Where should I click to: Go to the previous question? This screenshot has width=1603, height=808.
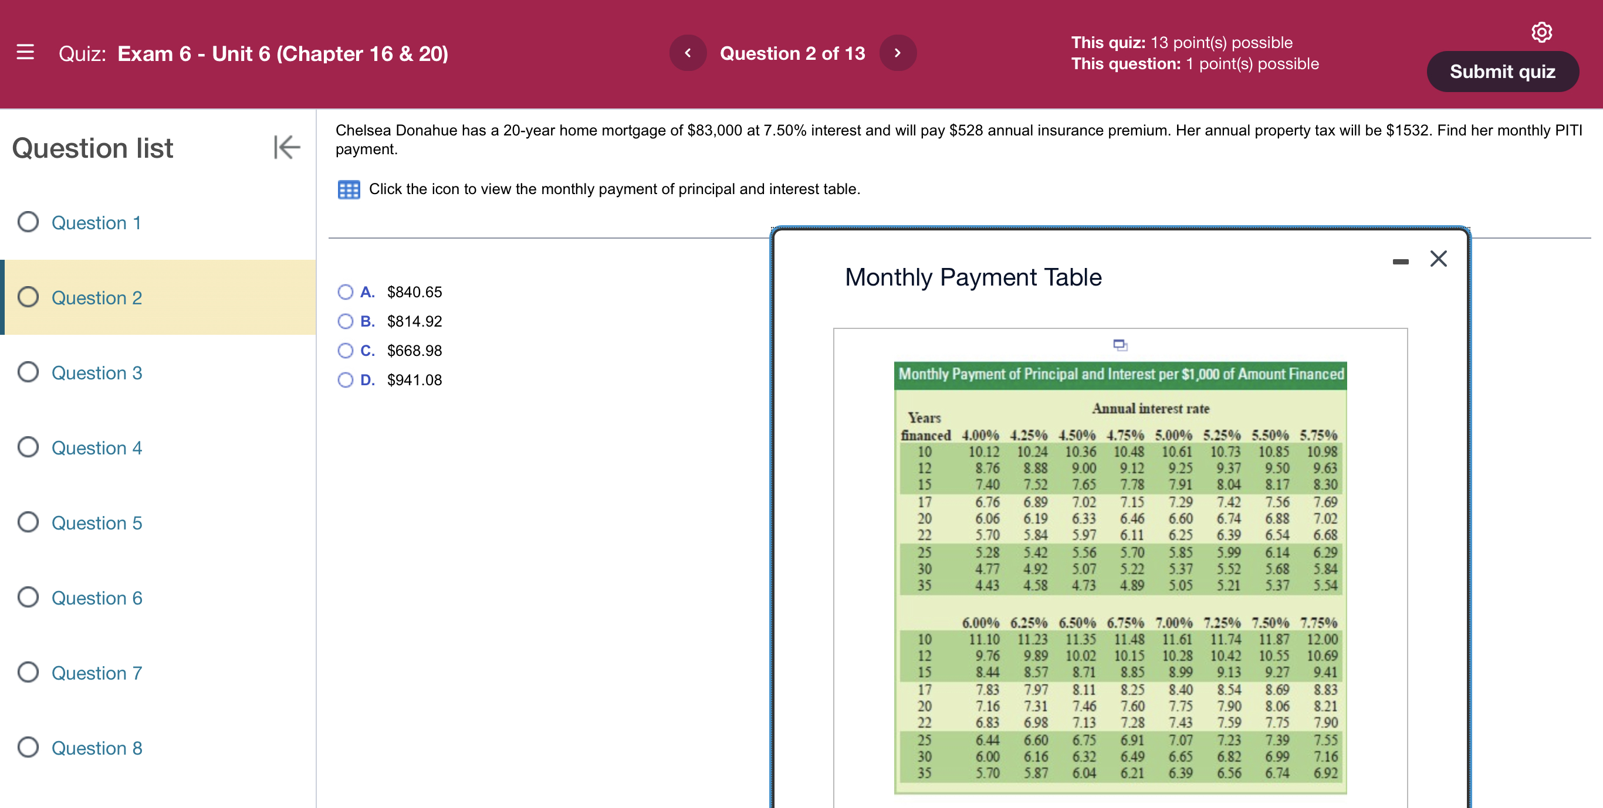[688, 53]
